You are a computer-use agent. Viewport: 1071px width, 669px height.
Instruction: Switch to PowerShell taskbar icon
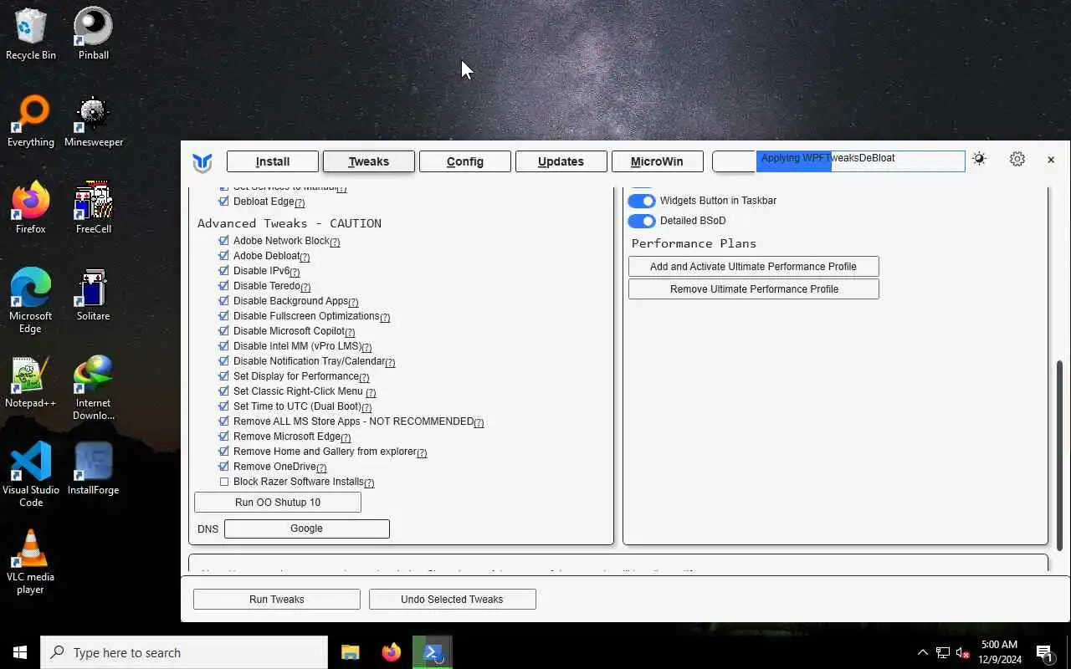pos(433,652)
